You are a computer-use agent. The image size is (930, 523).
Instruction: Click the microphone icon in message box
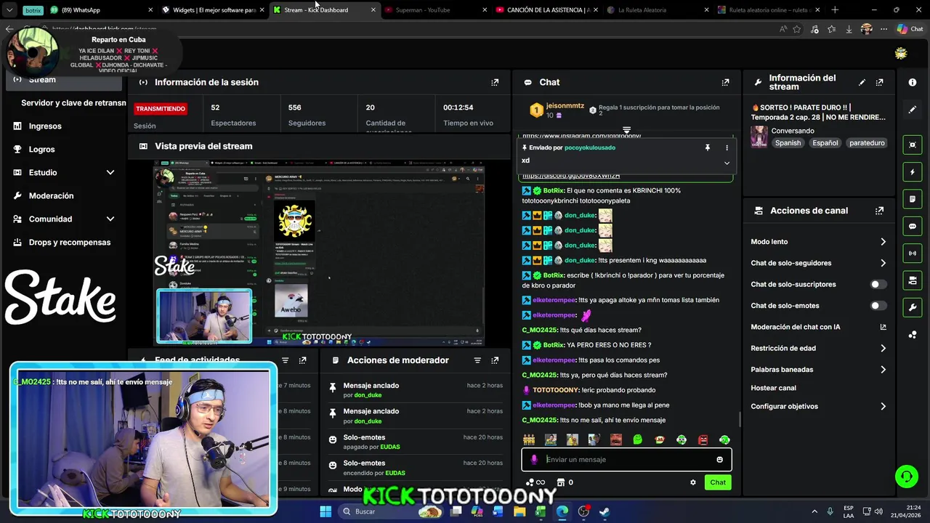(534, 459)
